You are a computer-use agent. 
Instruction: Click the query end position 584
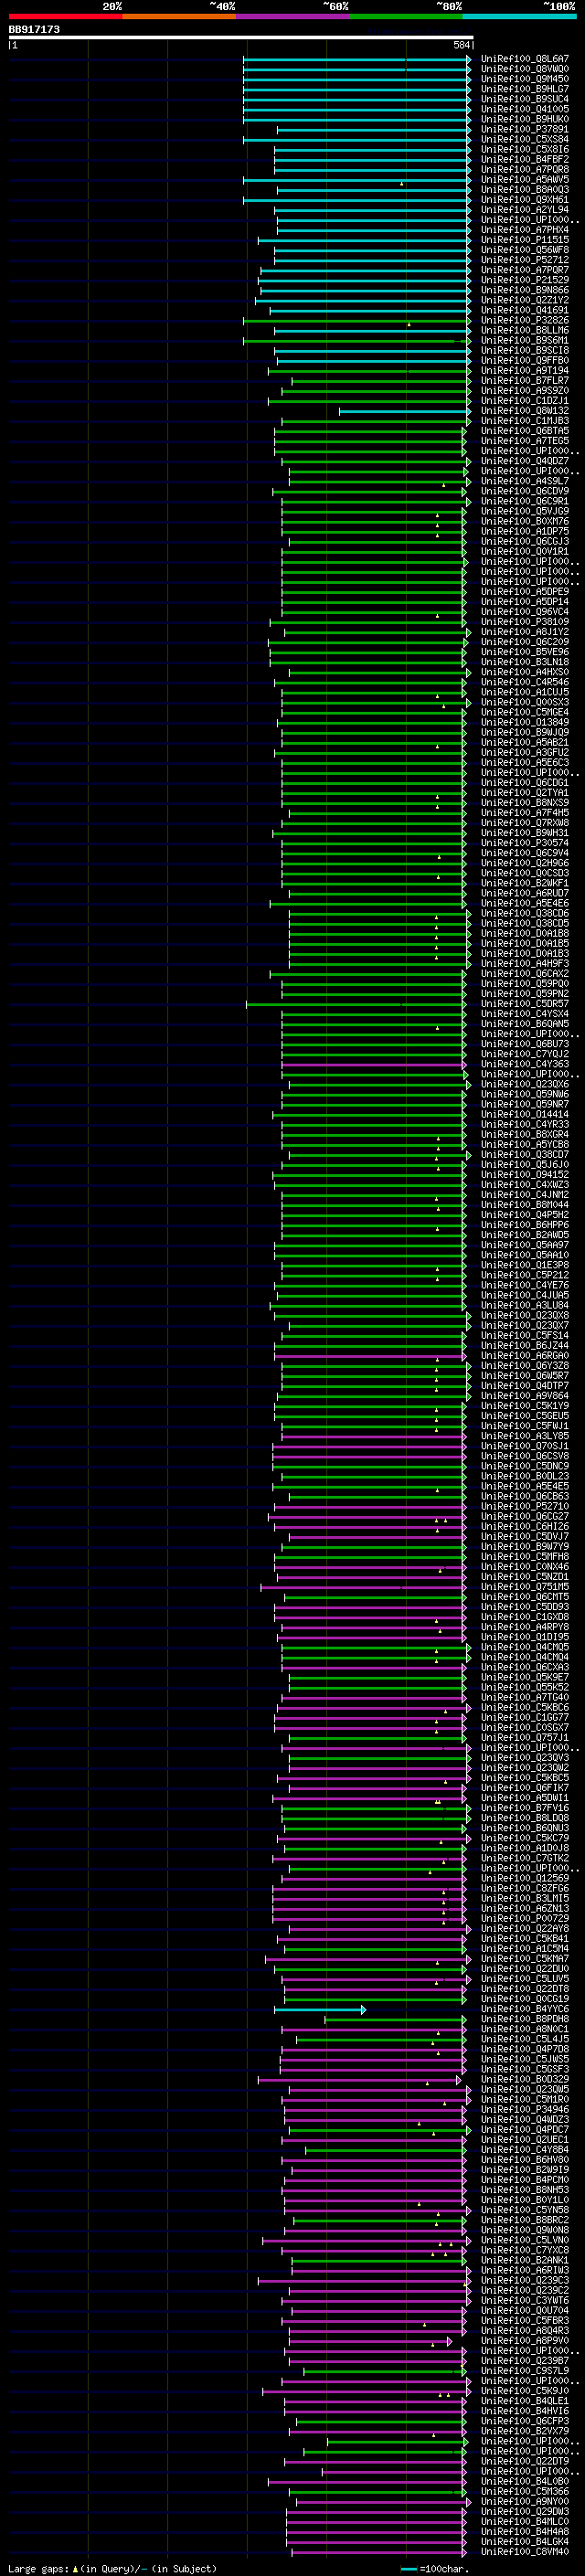click(462, 45)
